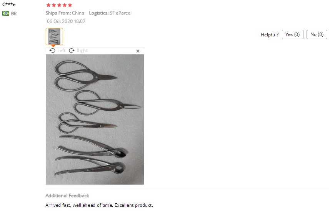Click the Brazil flag icon
Screen dimensions: 330x211
6,13
